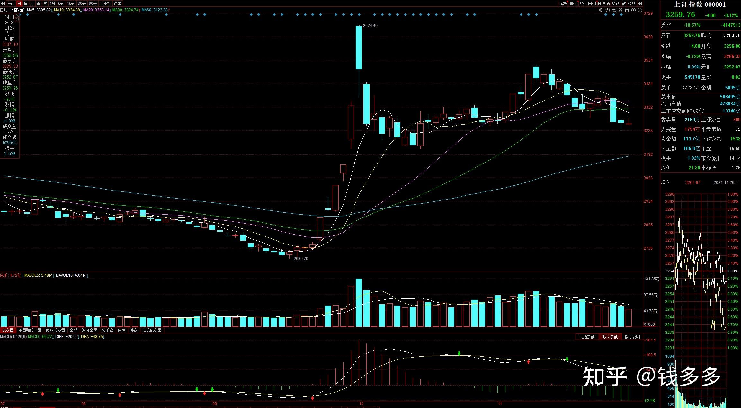Screen dimensions: 741x408
Task: Collapse the right panel with arrow icon
Action: (640, 4)
